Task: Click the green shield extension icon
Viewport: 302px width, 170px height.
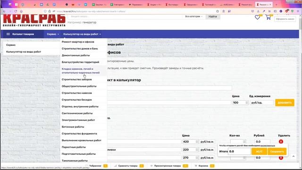Action: [x=293, y=11]
